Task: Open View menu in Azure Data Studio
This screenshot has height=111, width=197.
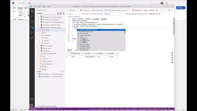Action: coord(44,6)
